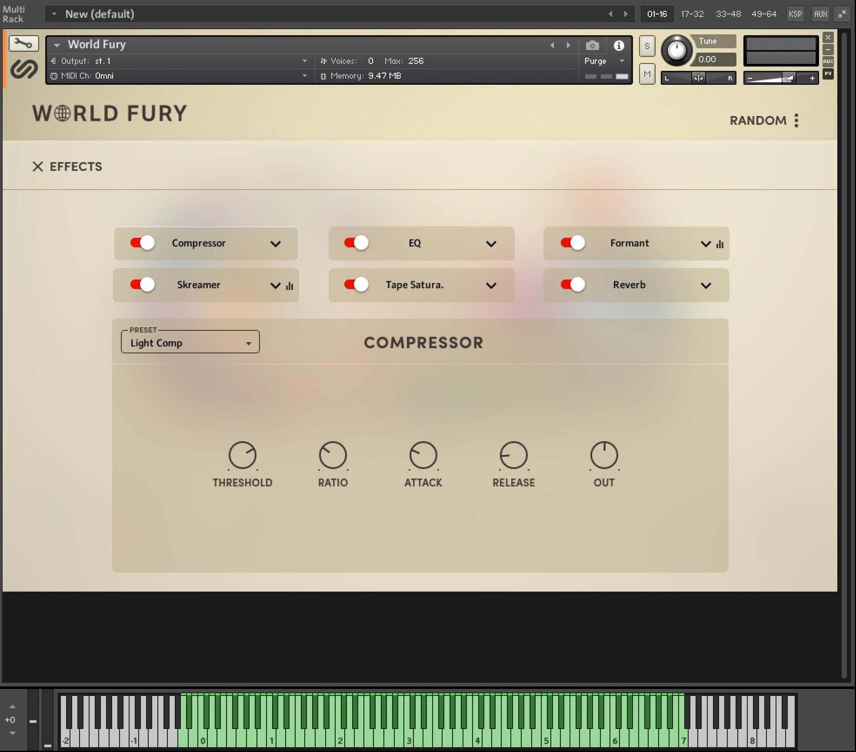The width and height of the screenshot is (856, 752).
Task: Expand the Skreamer effect chevron
Action: click(276, 286)
